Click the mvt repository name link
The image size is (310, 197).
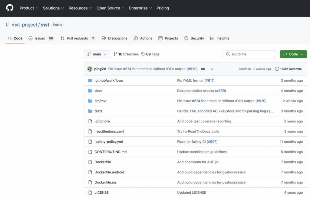45,25
